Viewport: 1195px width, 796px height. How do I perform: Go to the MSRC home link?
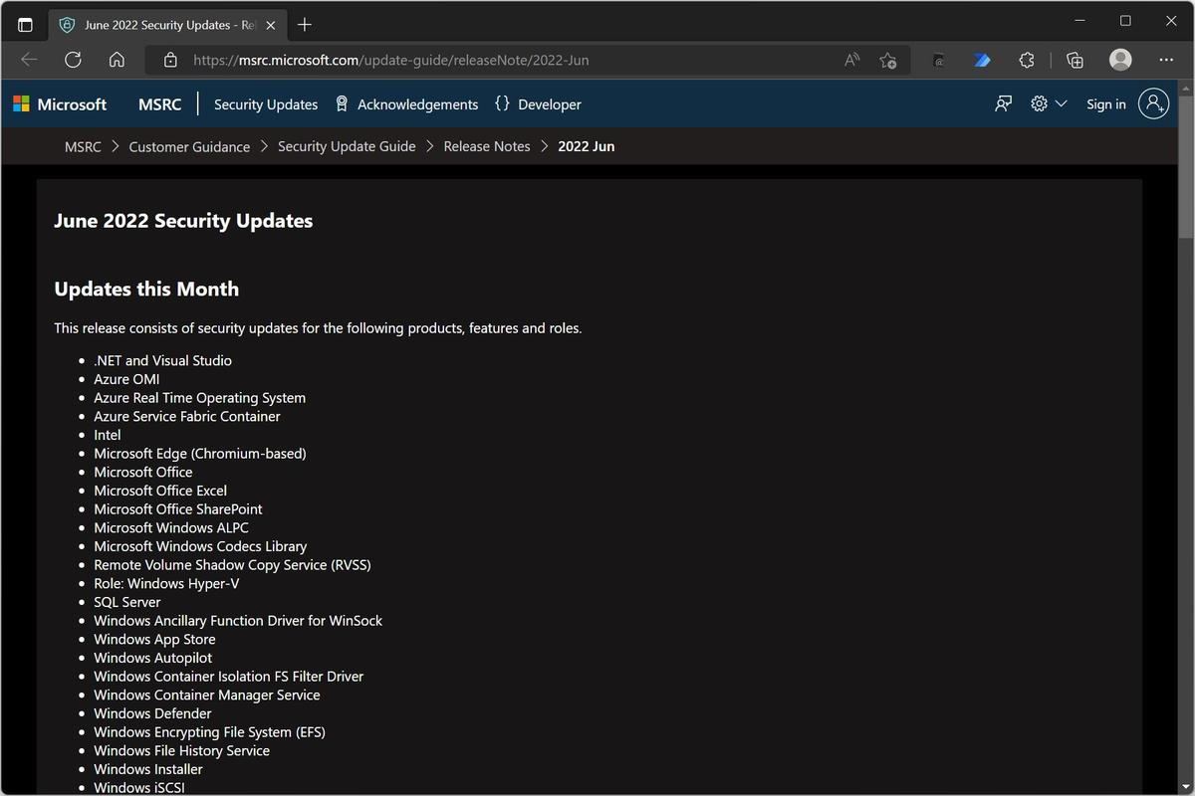(x=159, y=104)
